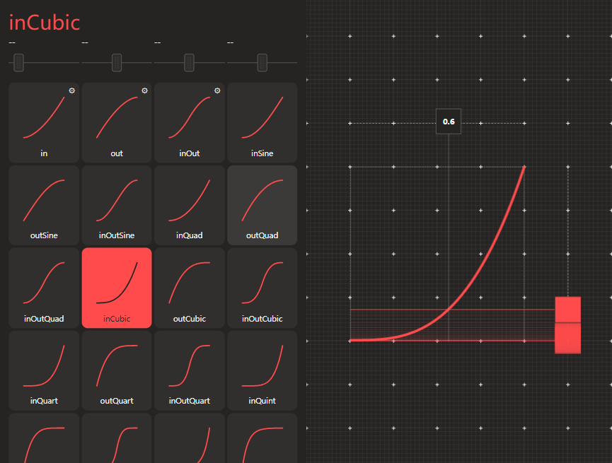Click the fourth parameter slider handle

(x=262, y=62)
